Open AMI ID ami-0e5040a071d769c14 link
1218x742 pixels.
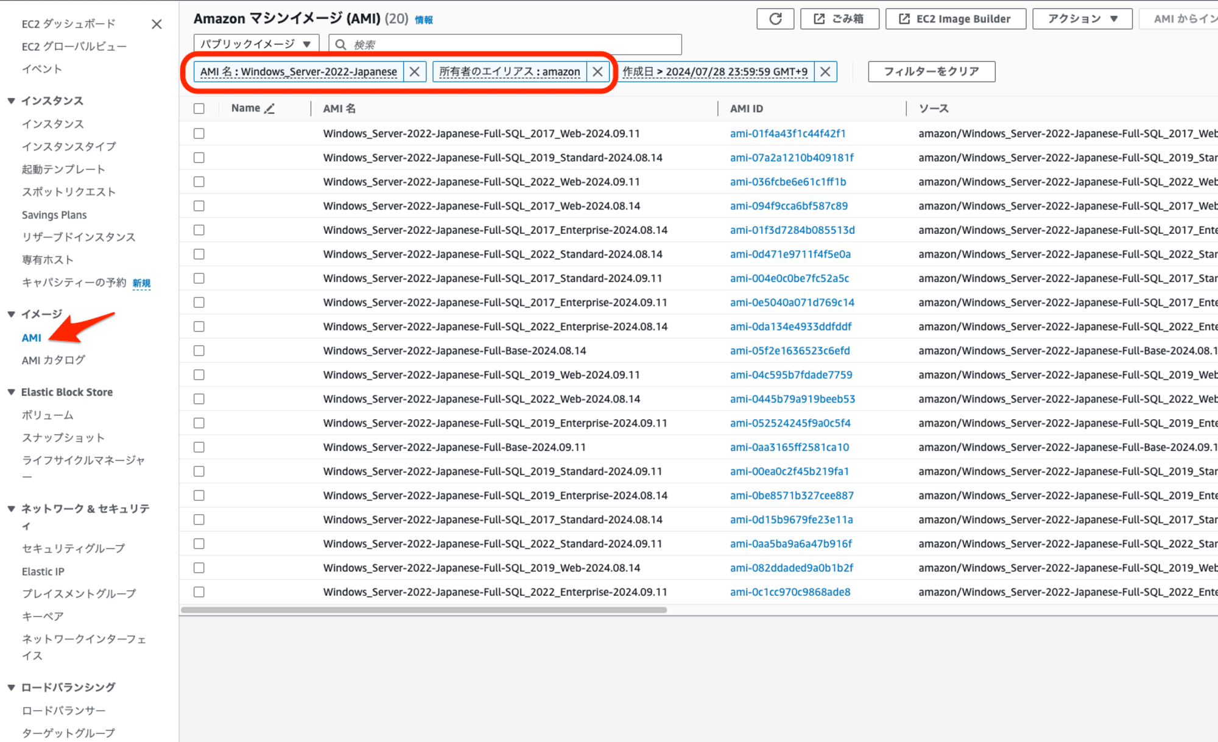[792, 303]
